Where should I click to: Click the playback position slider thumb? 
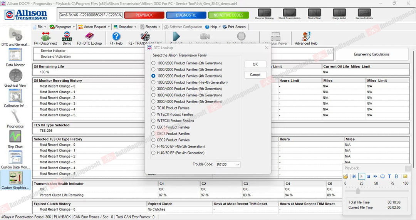point(358,191)
